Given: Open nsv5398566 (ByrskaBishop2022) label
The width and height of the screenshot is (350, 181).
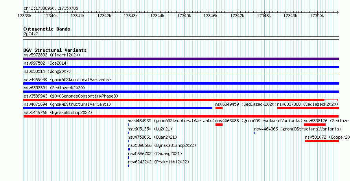Looking at the screenshot, I should [162, 145].
